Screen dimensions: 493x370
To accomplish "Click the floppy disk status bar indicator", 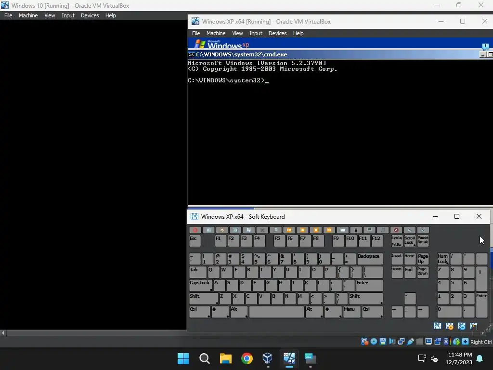I will coord(383,342).
